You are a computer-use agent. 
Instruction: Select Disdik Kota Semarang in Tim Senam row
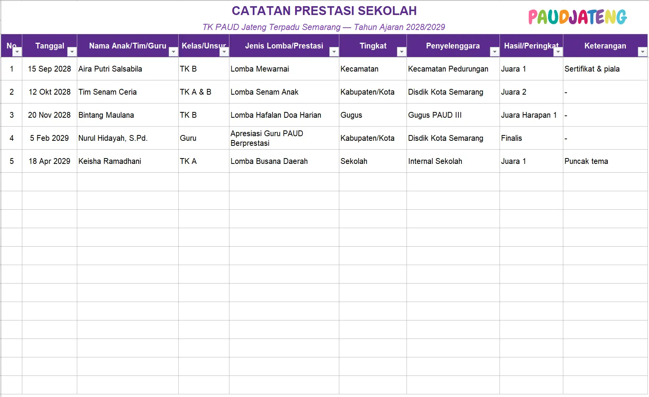(x=453, y=92)
